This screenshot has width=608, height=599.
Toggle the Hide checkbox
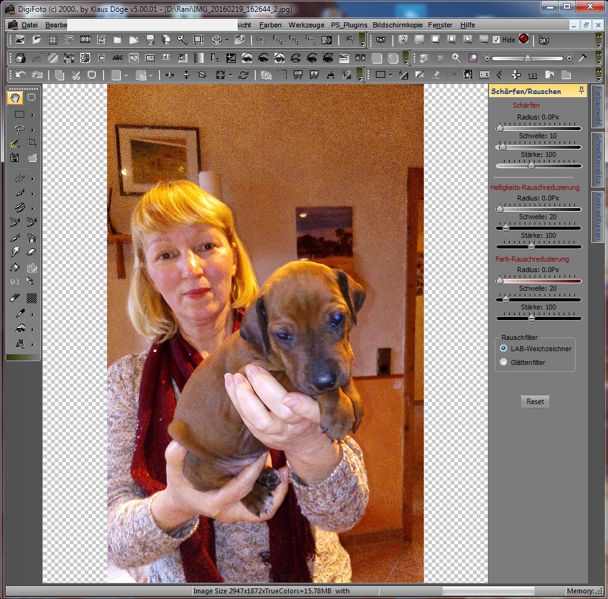coord(496,40)
